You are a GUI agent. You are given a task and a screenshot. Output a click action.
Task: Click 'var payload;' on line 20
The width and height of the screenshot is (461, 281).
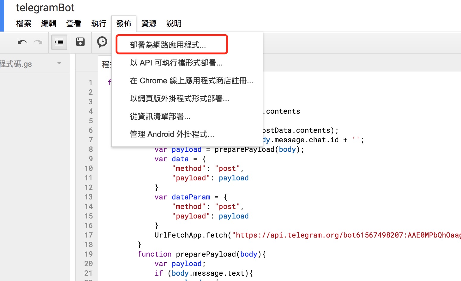[x=180, y=264]
